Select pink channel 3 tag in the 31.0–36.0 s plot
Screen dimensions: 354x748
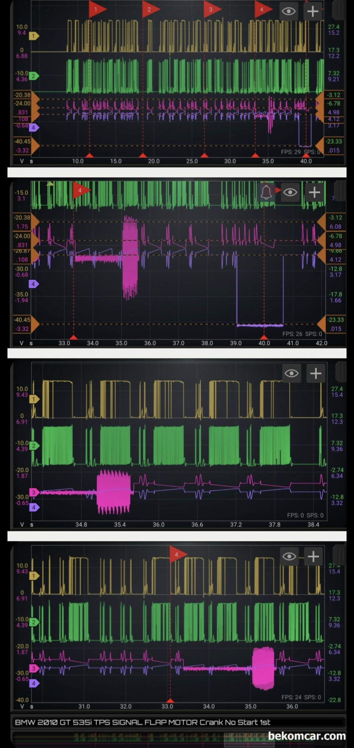click(x=34, y=668)
